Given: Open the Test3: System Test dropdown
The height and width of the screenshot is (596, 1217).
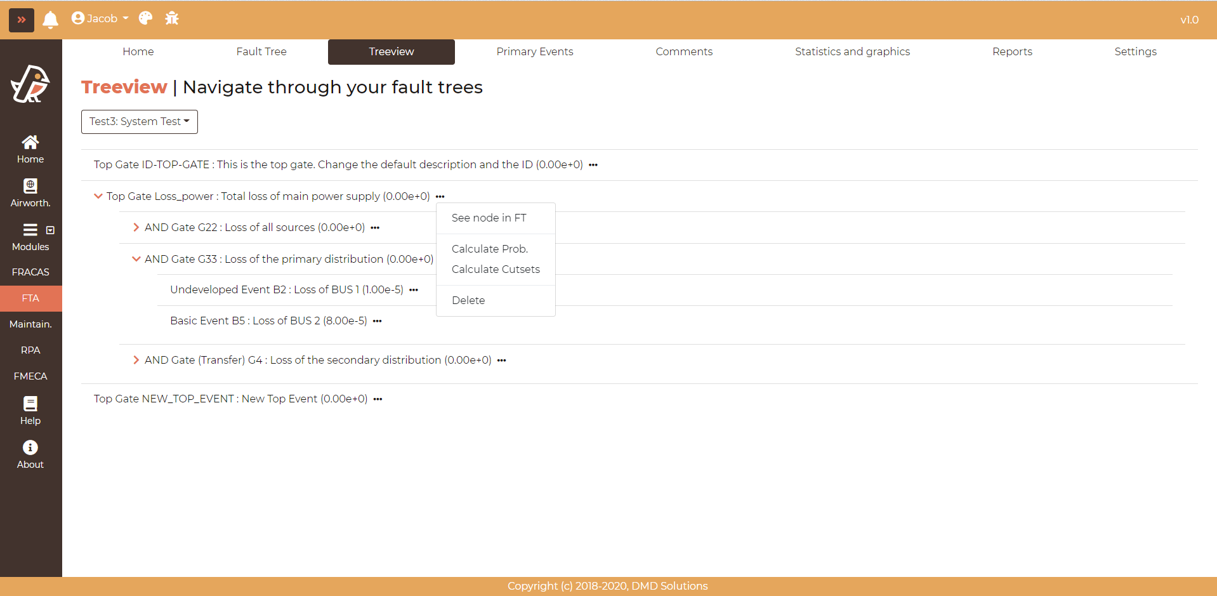Looking at the screenshot, I should (x=140, y=122).
